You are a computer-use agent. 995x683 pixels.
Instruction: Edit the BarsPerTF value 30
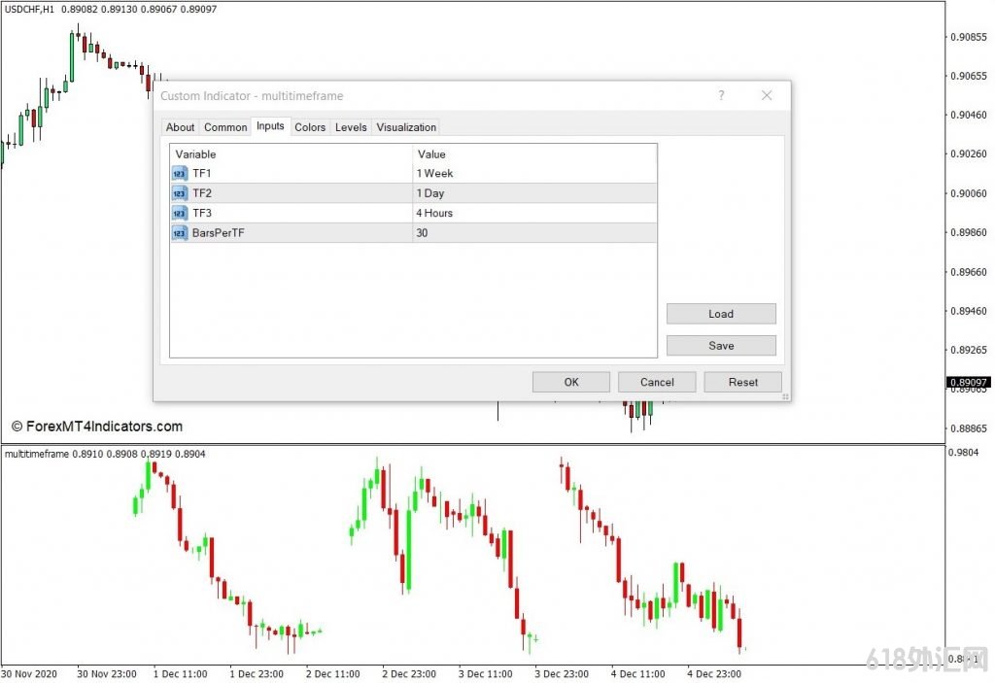[x=423, y=233]
